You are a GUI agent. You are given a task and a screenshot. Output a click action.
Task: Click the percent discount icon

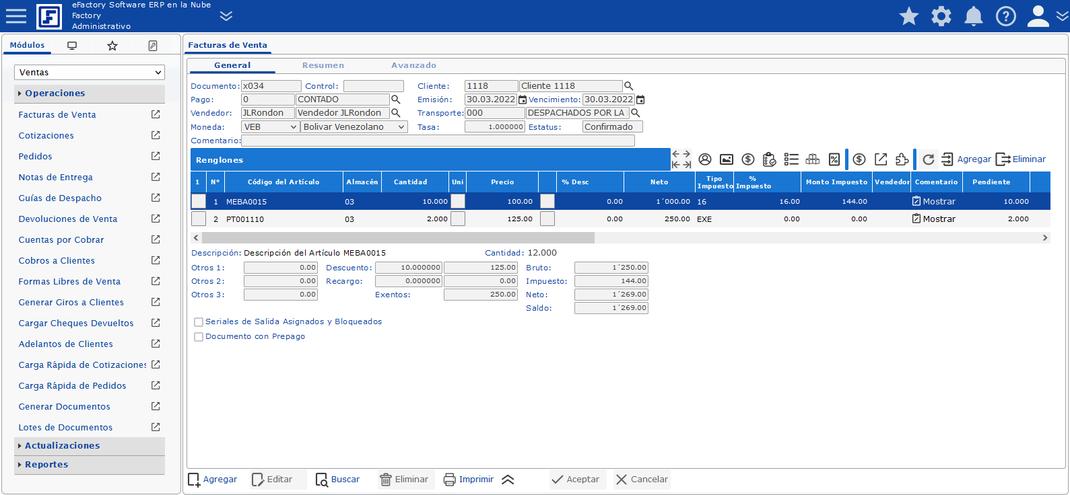[834, 159]
